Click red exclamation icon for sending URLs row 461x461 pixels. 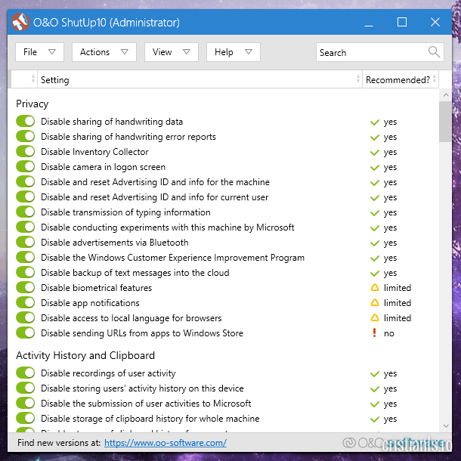374,333
